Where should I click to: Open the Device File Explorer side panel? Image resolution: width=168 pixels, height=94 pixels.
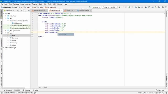point(167,79)
